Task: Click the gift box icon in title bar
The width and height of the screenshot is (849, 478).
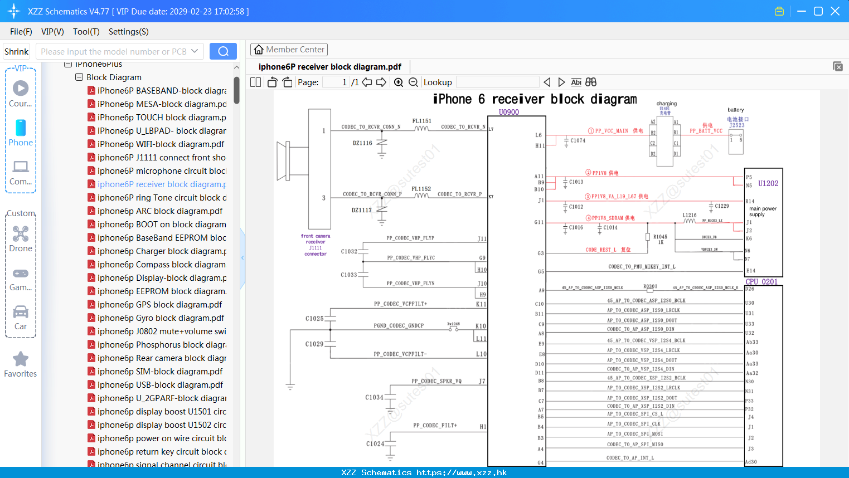Action: tap(779, 11)
